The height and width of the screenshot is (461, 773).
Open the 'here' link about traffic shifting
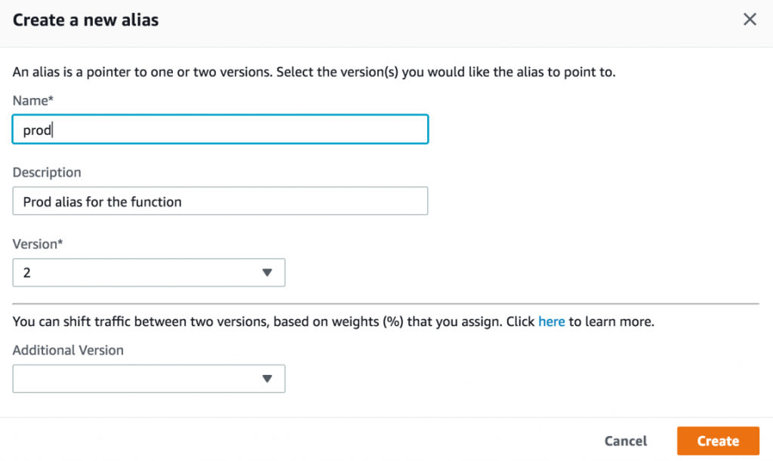[x=551, y=321]
